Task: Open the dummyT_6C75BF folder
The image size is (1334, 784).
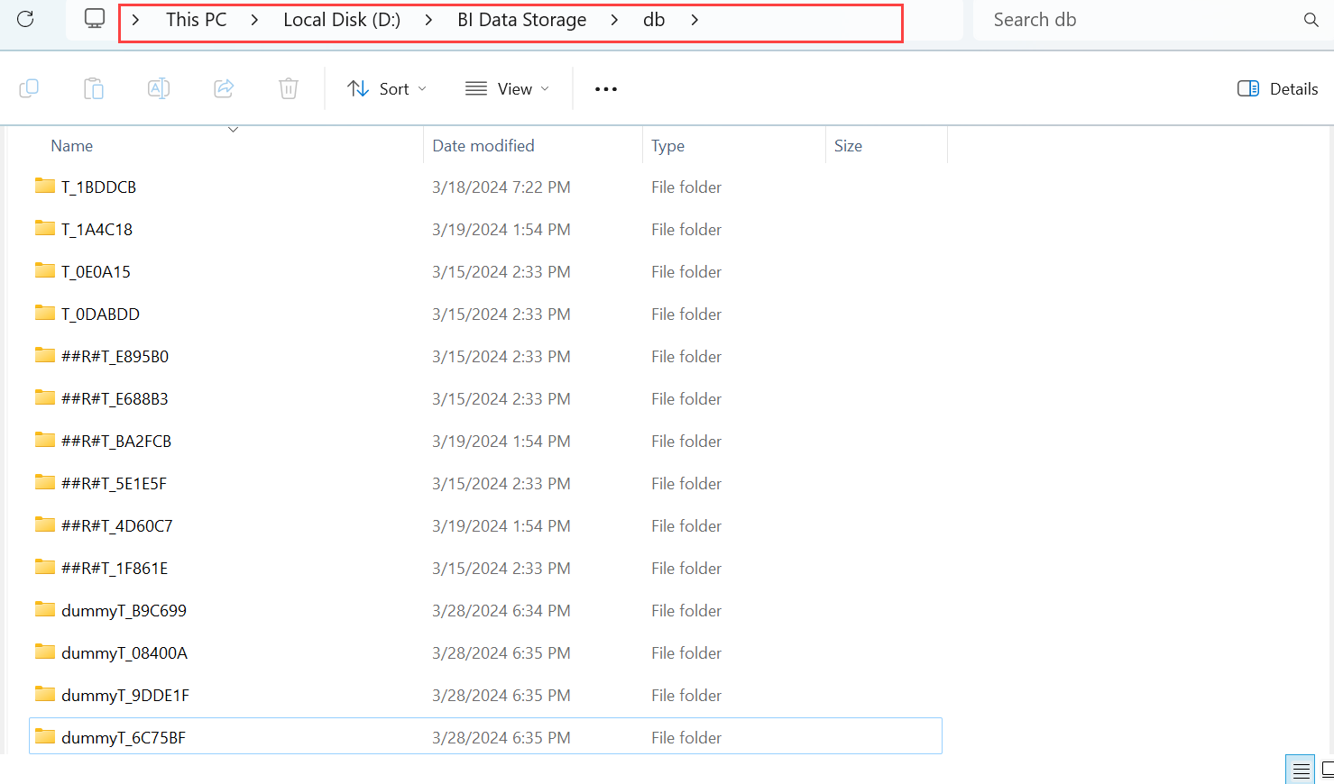Action: tap(124, 736)
